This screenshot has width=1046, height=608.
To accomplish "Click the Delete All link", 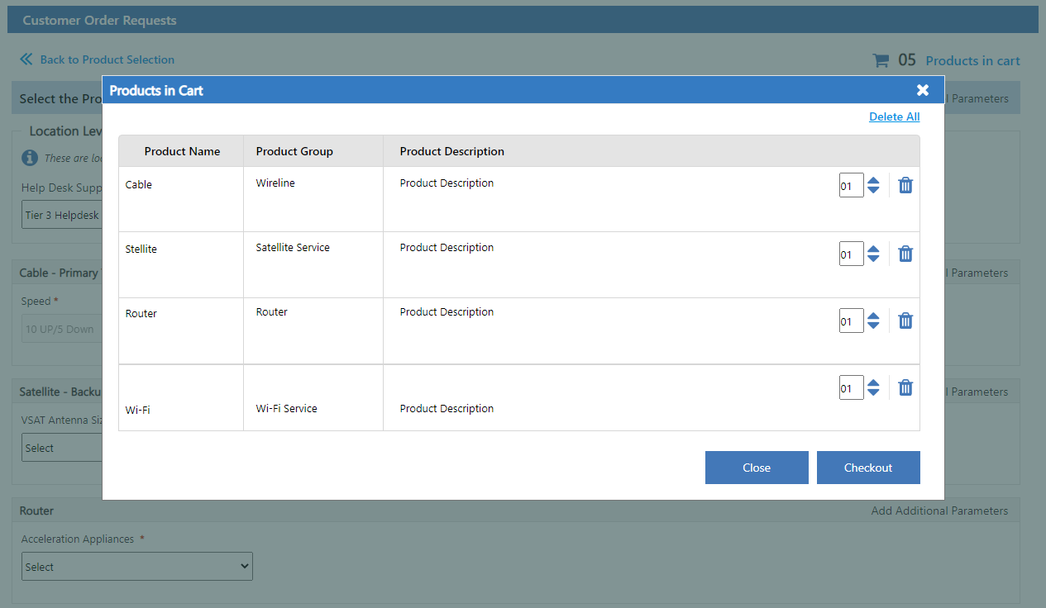I will click(894, 116).
